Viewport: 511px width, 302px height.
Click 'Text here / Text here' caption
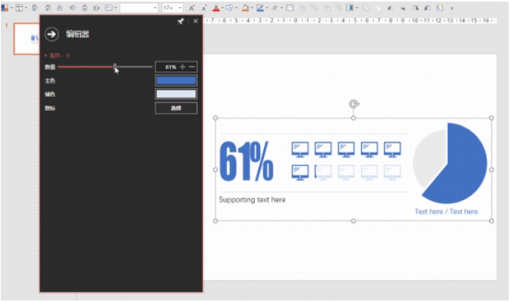click(446, 211)
